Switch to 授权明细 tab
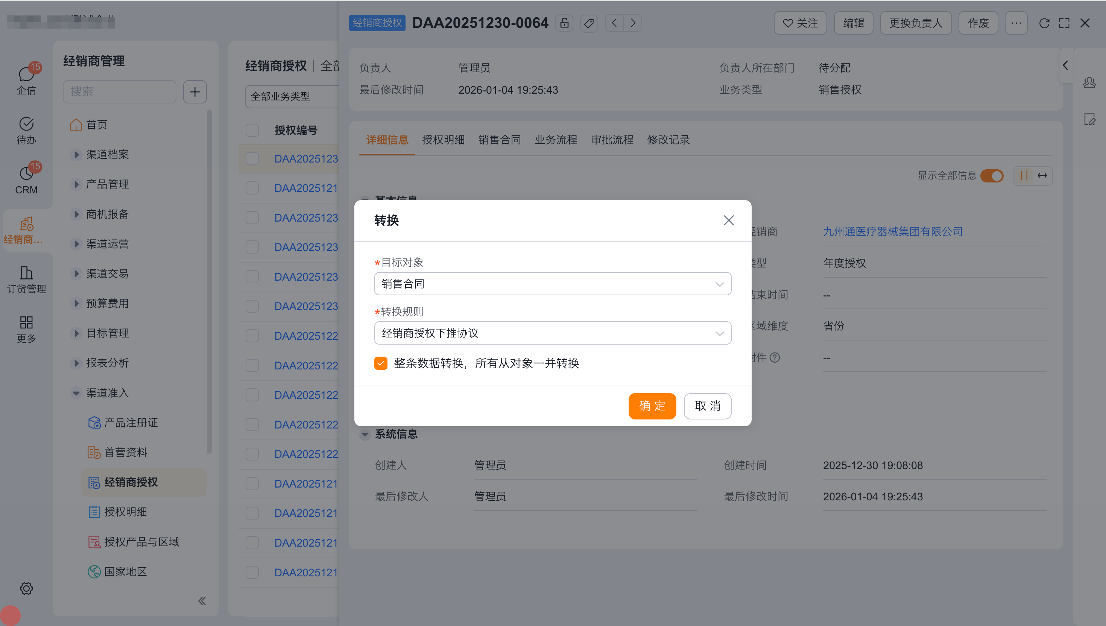Viewport: 1106px width, 626px height. [443, 140]
